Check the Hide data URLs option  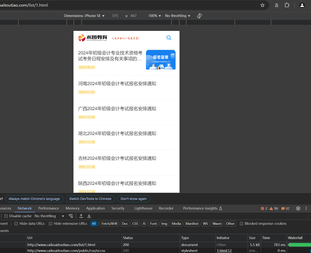point(16,224)
